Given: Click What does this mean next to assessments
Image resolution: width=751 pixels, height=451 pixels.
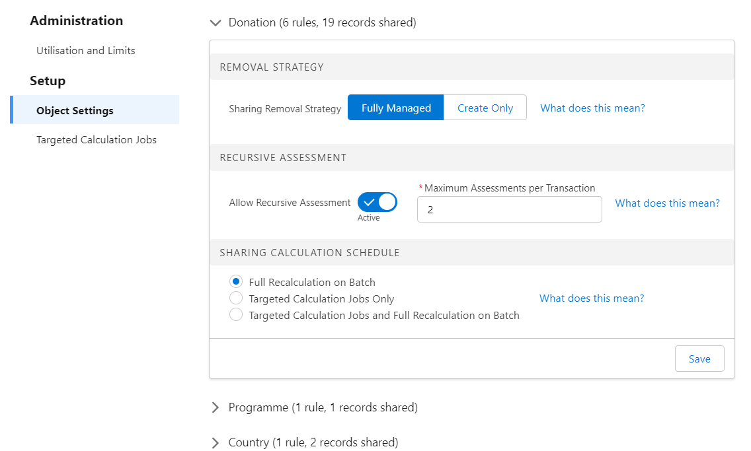Looking at the screenshot, I should pyautogui.click(x=667, y=203).
